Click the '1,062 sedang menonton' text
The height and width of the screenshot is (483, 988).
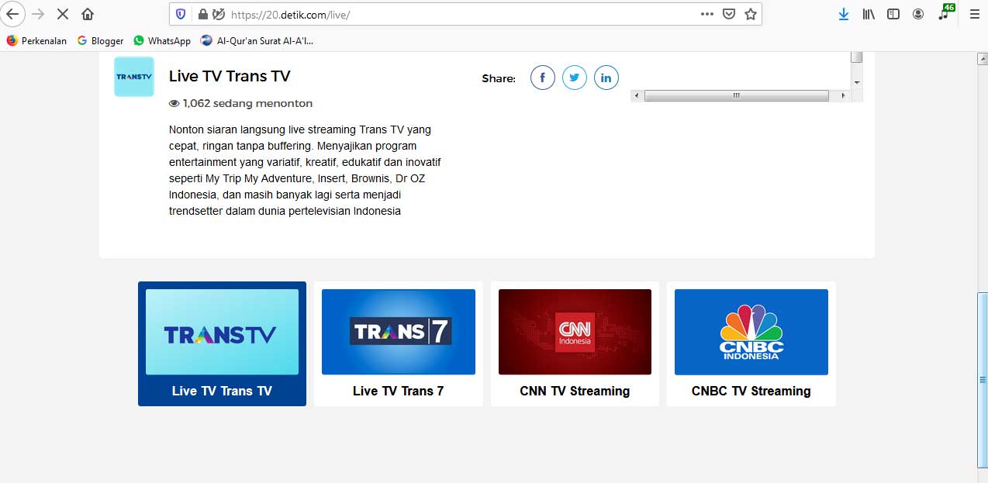(x=247, y=103)
